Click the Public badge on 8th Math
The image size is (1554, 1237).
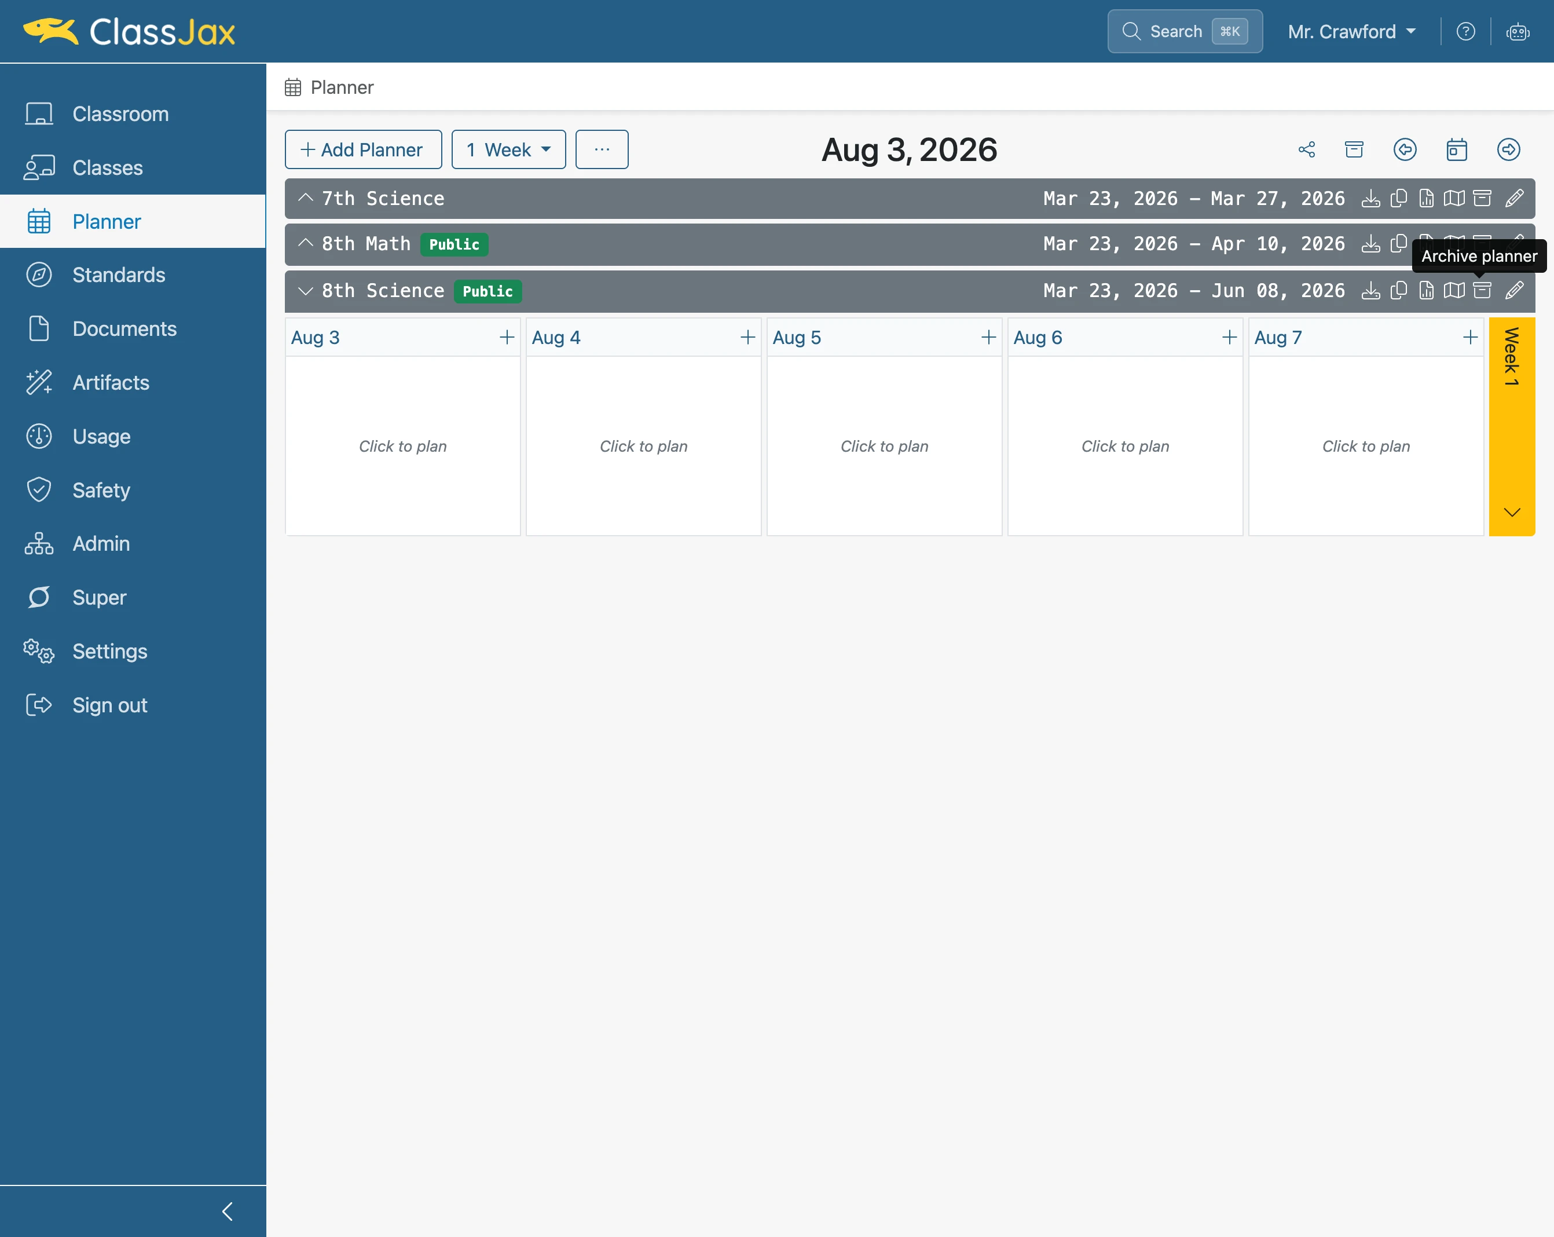click(454, 244)
